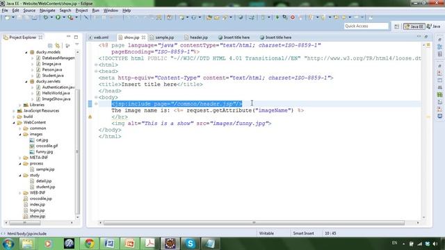Open Skype from the taskbar

[190, 244]
